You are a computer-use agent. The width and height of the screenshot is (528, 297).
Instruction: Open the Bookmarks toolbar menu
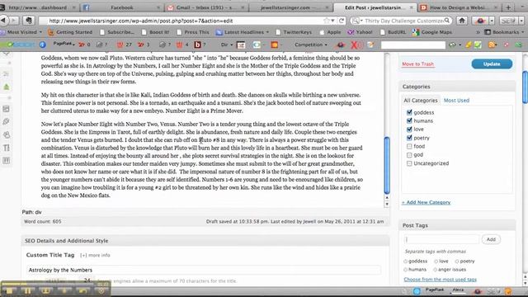[504, 32]
